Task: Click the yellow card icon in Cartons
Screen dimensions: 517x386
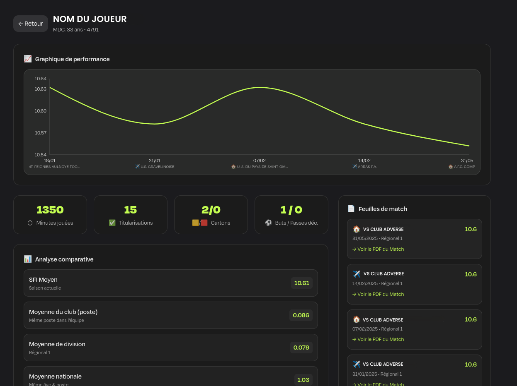Action: coord(196,223)
